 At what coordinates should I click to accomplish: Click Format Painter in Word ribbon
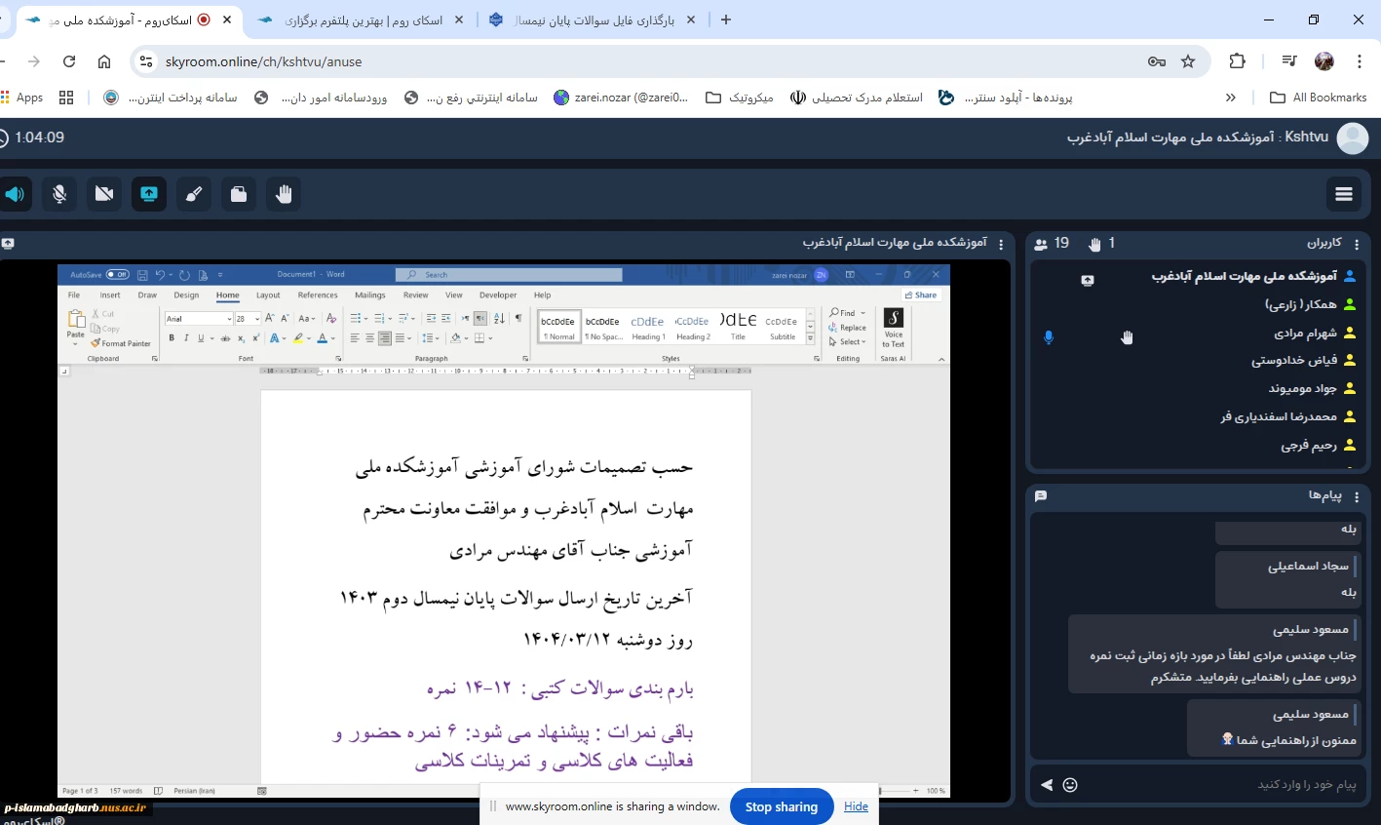pos(121,343)
